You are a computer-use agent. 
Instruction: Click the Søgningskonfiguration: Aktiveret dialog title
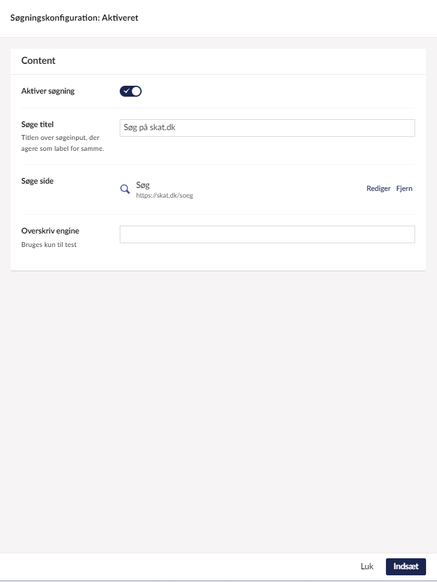[74, 18]
